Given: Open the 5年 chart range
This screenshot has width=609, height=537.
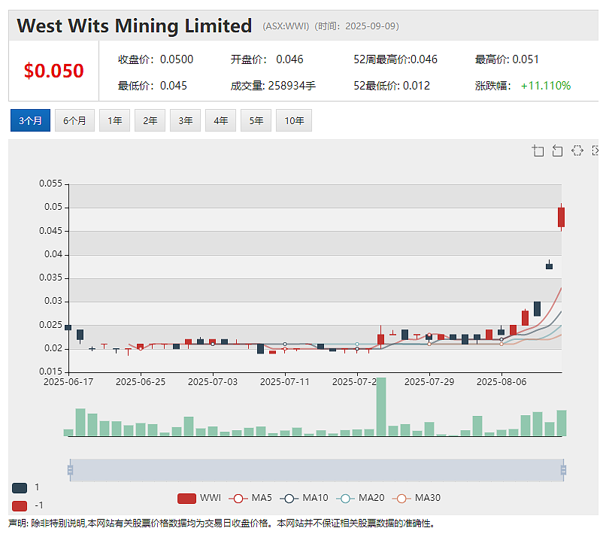Looking at the screenshot, I should coord(256,120).
